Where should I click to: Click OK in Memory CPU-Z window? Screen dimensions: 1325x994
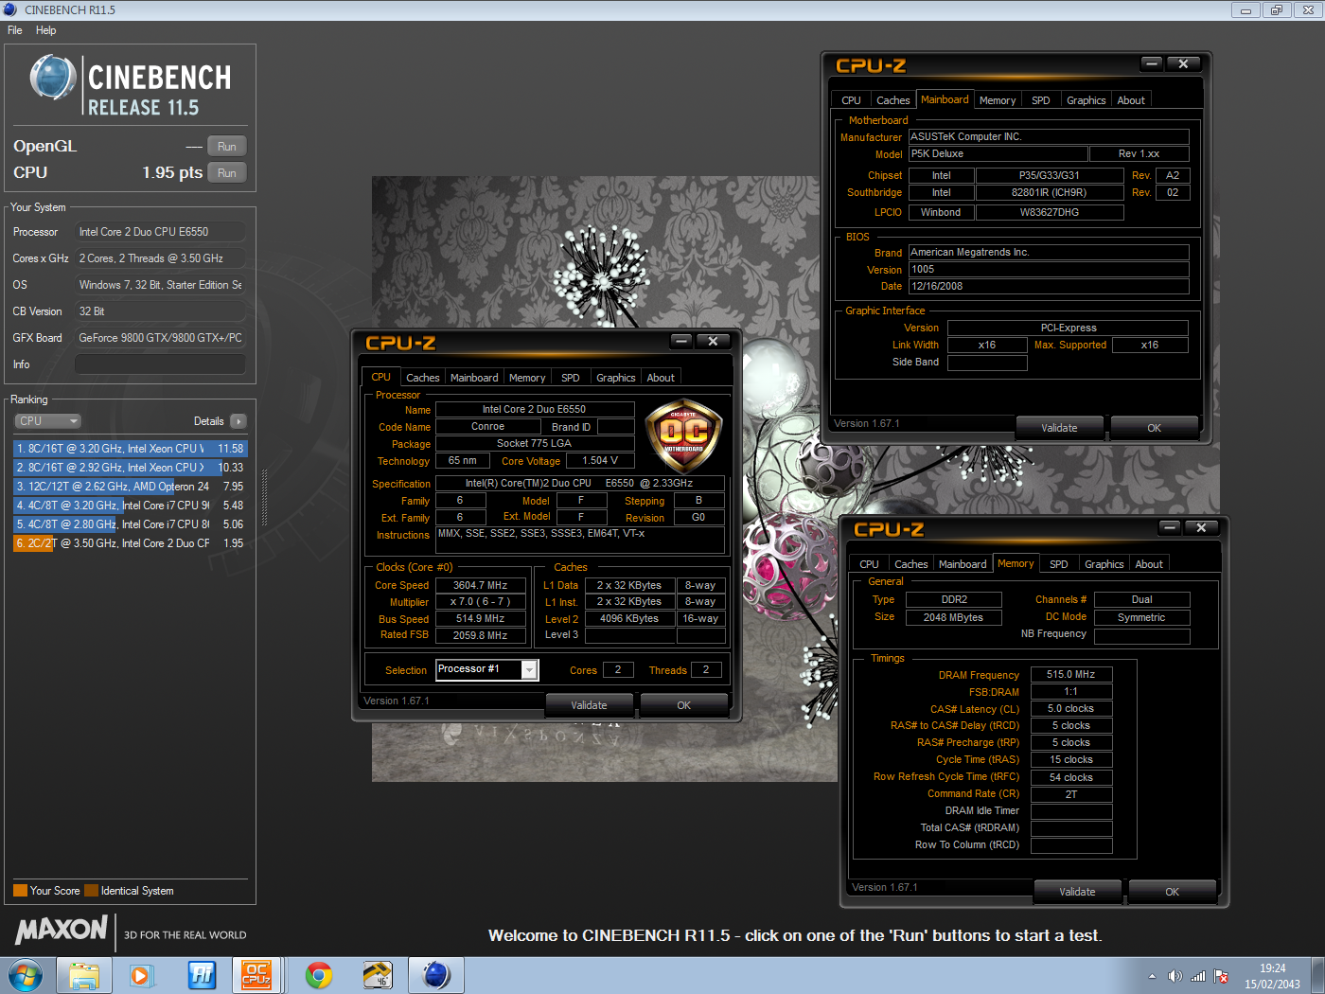click(x=1173, y=892)
